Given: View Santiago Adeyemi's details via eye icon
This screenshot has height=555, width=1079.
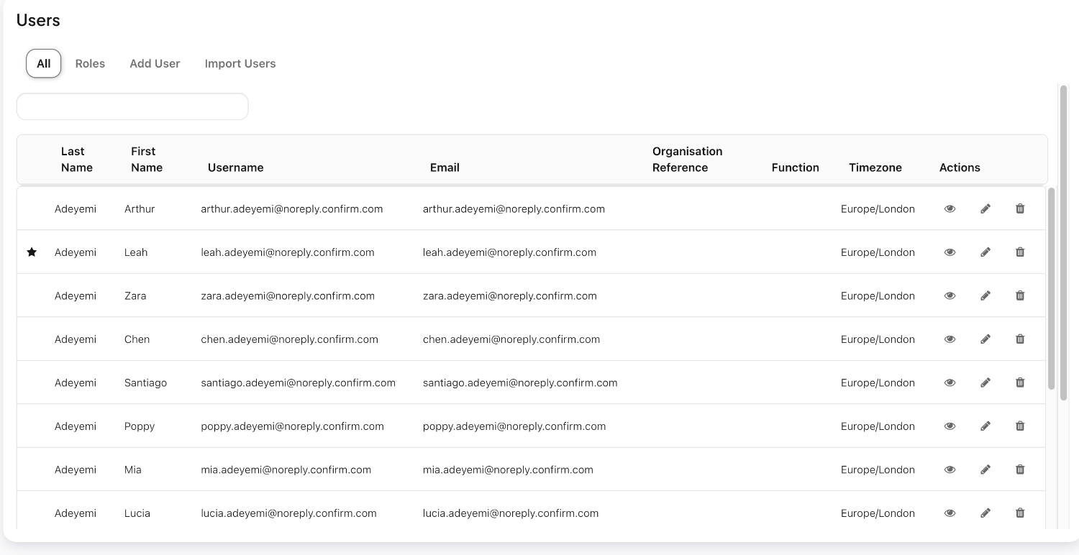Looking at the screenshot, I should point(950,383).
